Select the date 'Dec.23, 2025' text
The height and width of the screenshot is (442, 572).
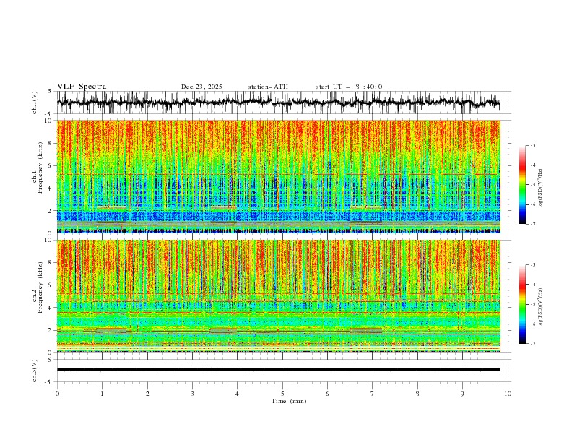point(201,87)
